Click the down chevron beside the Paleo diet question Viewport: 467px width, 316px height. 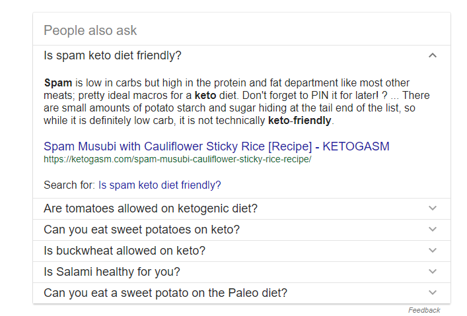click(433, 293)
